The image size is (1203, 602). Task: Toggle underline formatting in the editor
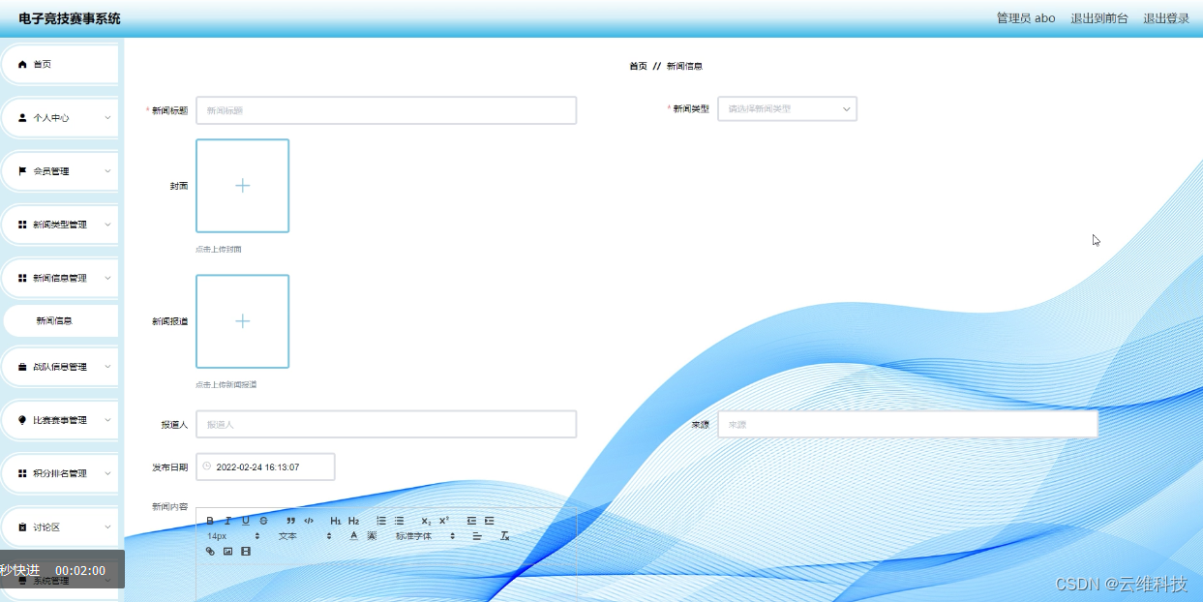(x=246, y=521)
